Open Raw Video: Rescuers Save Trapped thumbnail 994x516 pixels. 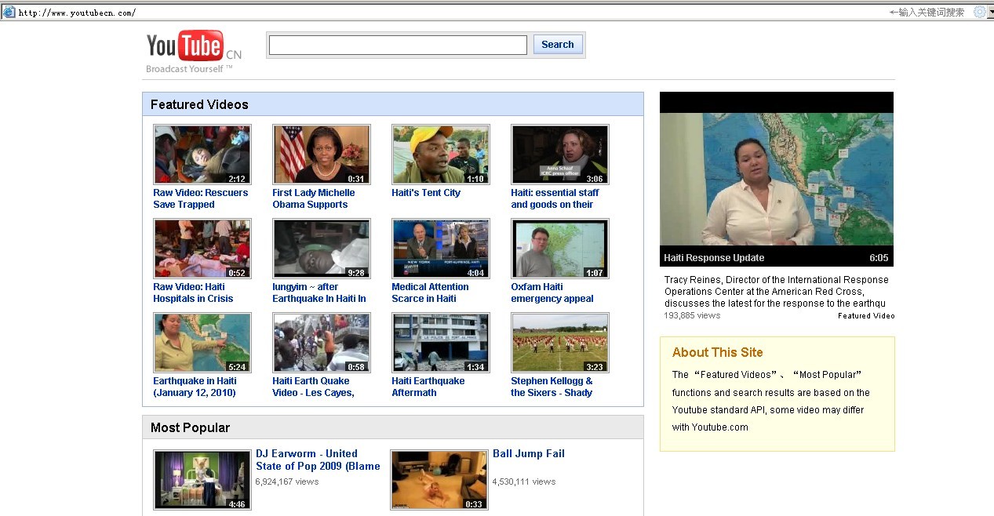(x=202, y=154)
